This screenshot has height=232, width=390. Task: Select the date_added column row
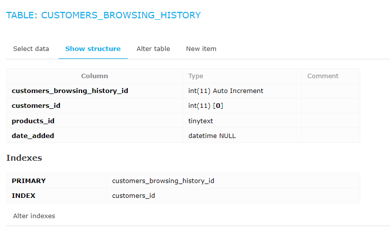pyautogui.click(x=183, y=136)
